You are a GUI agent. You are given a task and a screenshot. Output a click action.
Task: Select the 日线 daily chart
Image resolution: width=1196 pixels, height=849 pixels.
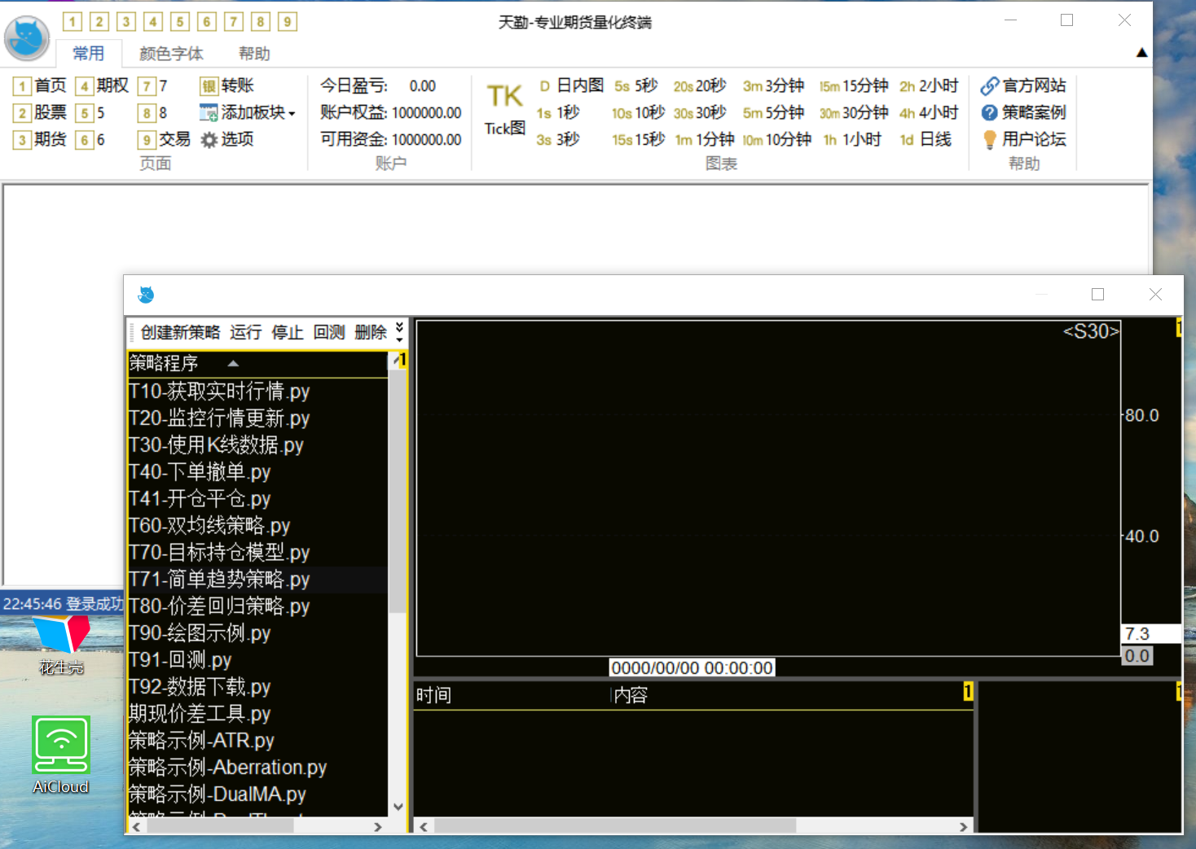coord(926,139)
